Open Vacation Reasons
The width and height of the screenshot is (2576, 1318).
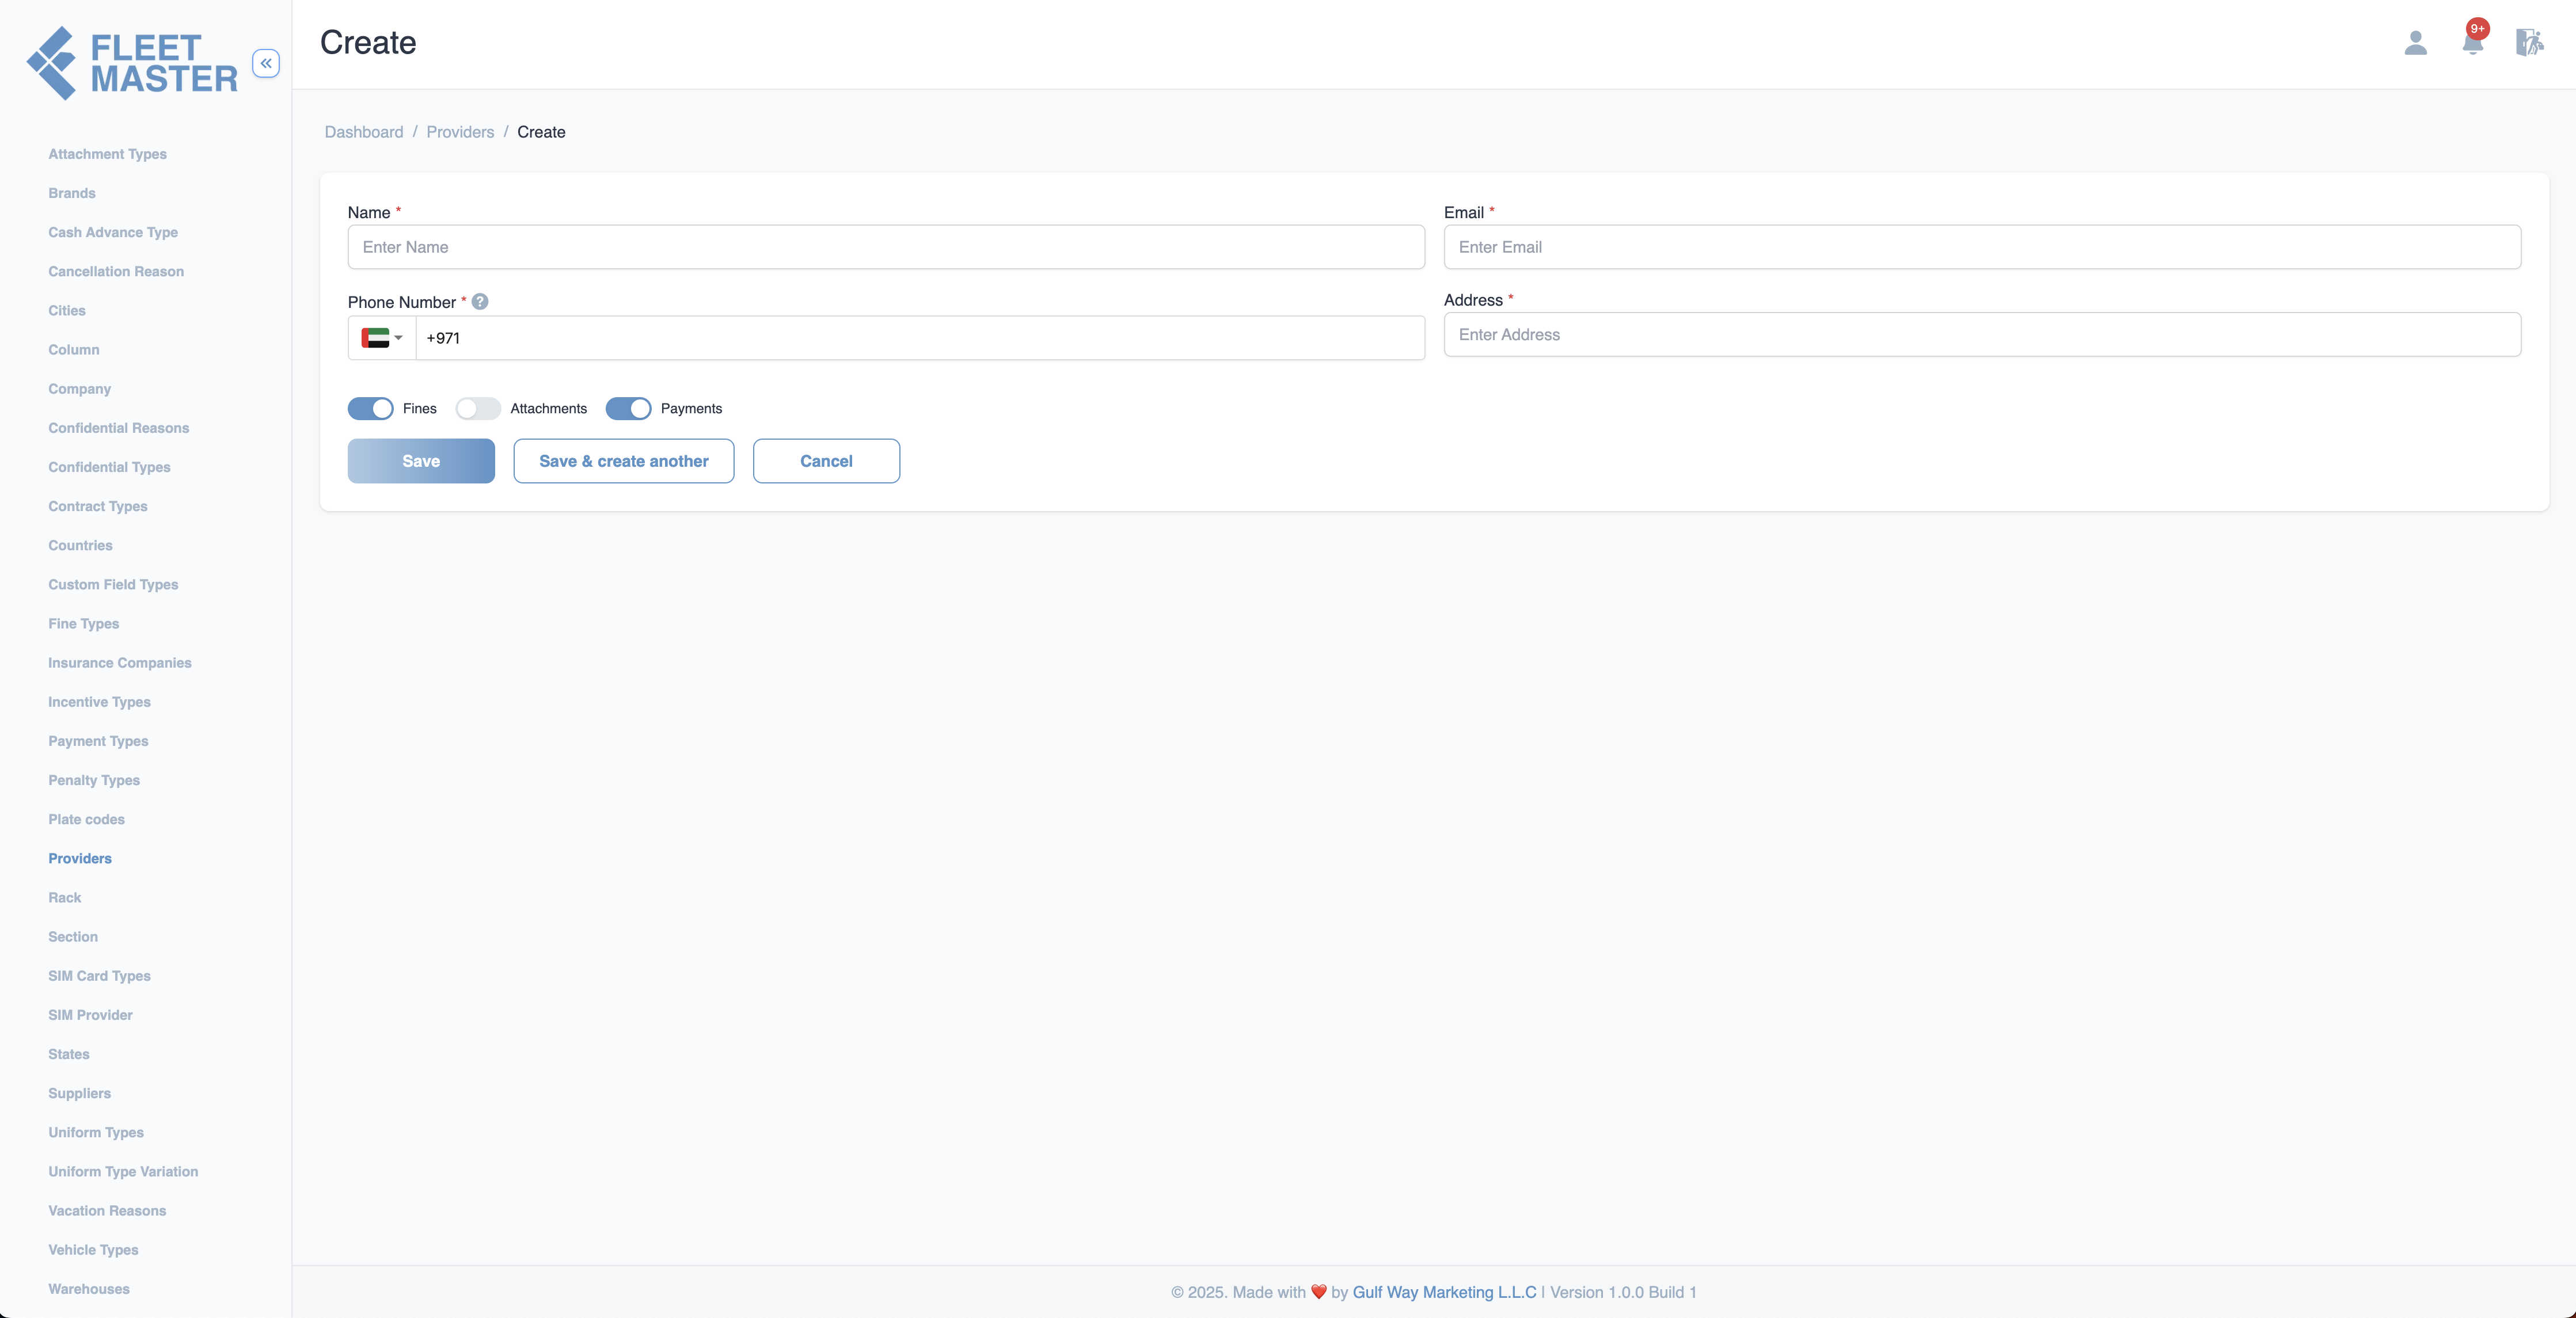coord(107,1210)
